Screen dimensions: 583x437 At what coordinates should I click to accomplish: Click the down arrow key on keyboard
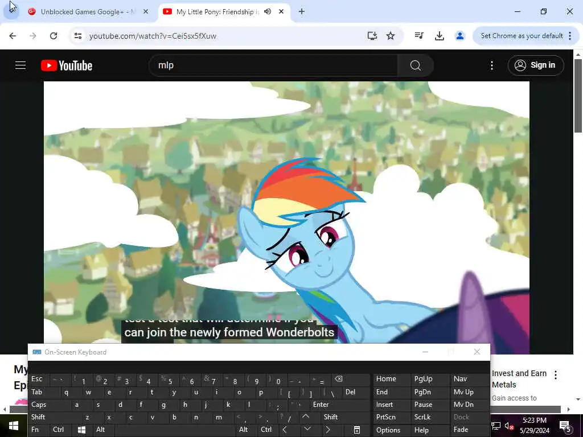coord(307,430)
